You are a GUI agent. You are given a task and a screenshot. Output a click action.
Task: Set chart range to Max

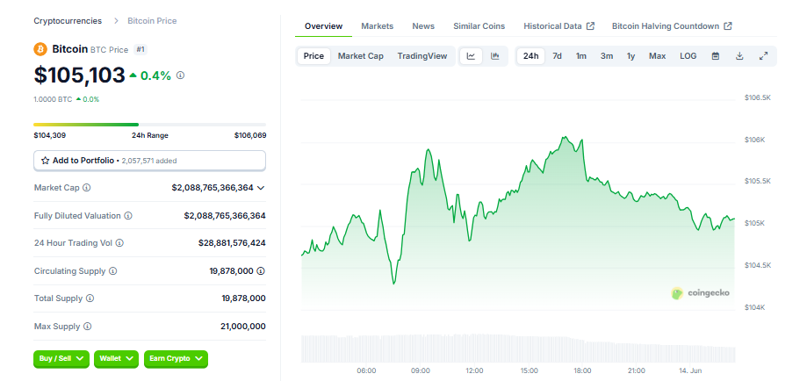(657, 56)
